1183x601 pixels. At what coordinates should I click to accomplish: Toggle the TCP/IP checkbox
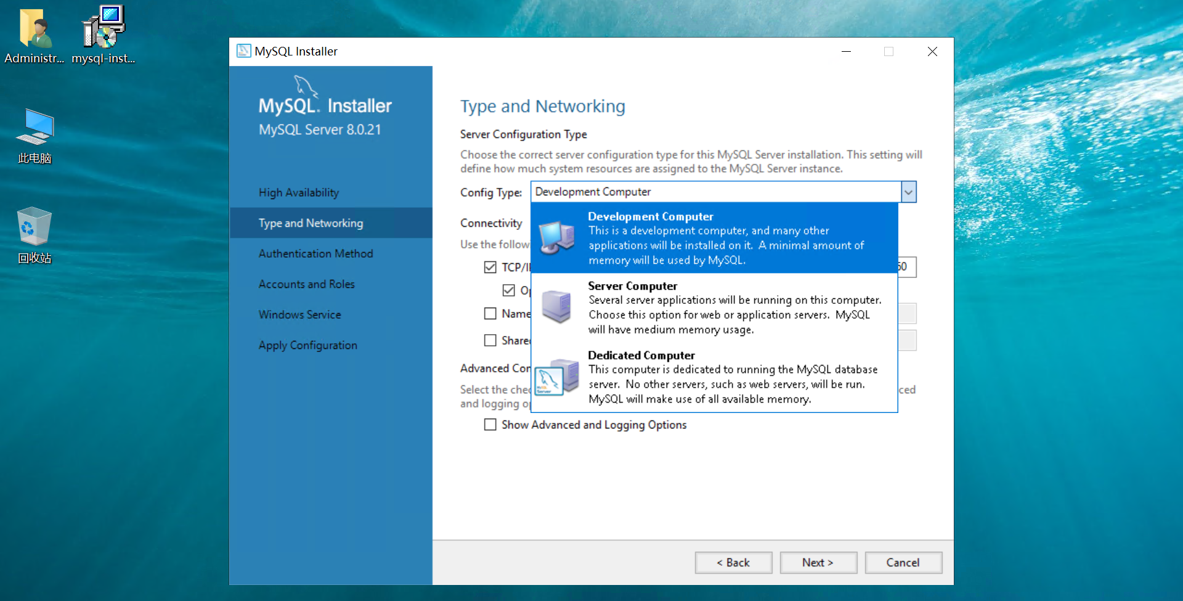[x=490, y=267]
